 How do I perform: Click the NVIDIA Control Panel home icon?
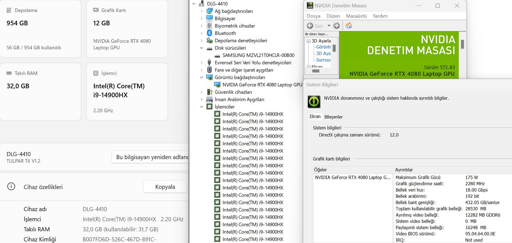pos(349,26)
